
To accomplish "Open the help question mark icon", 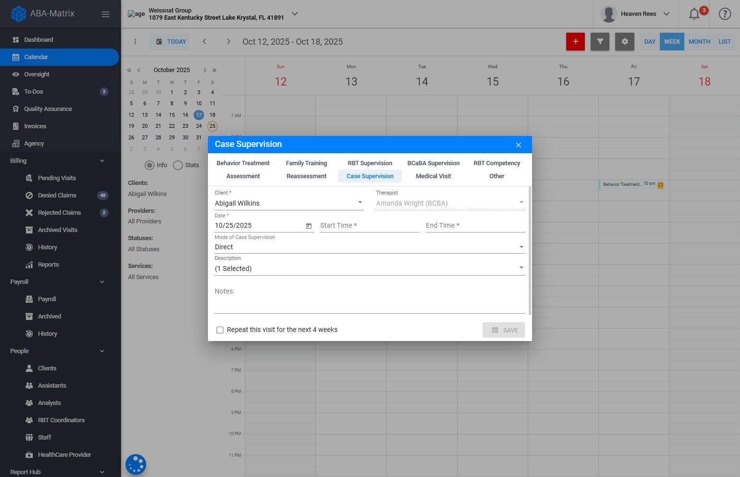I will coord(725,14).
